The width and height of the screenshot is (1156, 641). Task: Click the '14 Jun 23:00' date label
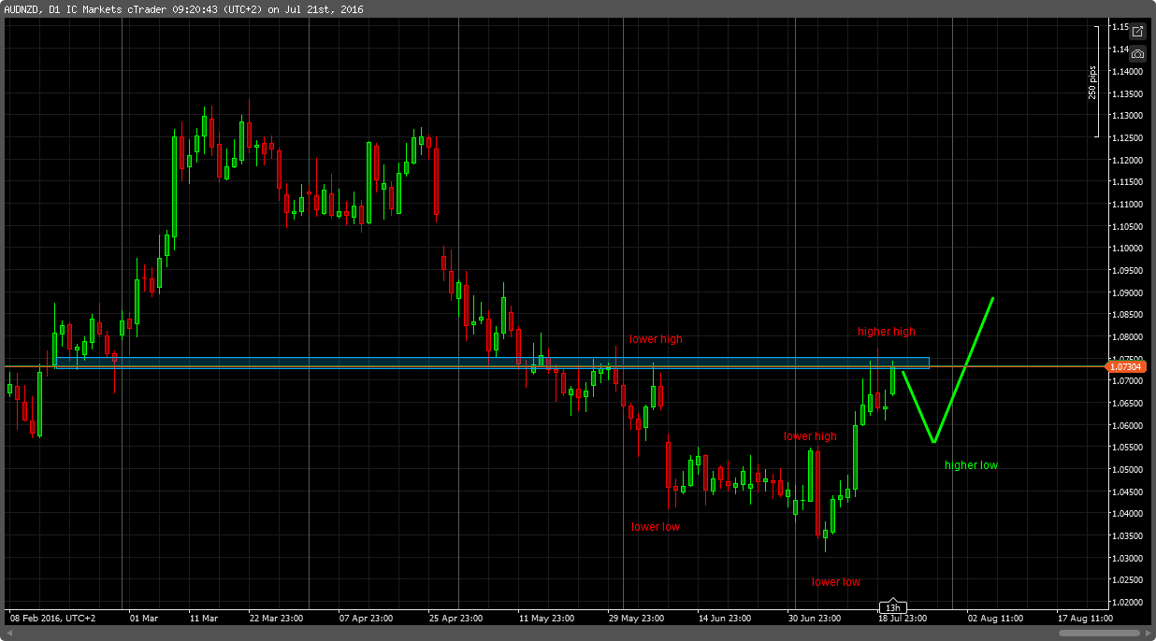click(x=727, y=619)
